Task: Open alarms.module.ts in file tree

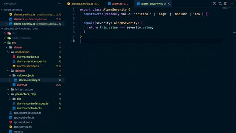Action: [x=32, y=57]
